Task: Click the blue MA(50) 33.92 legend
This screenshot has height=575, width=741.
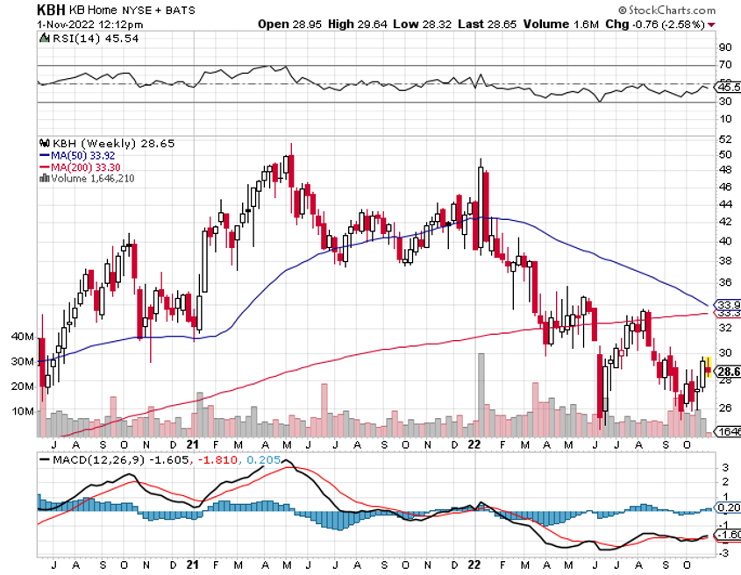Action: point(77,155)
